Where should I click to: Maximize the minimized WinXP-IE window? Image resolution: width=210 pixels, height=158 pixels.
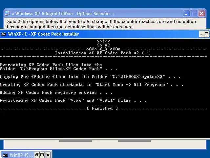pos(42,155)
